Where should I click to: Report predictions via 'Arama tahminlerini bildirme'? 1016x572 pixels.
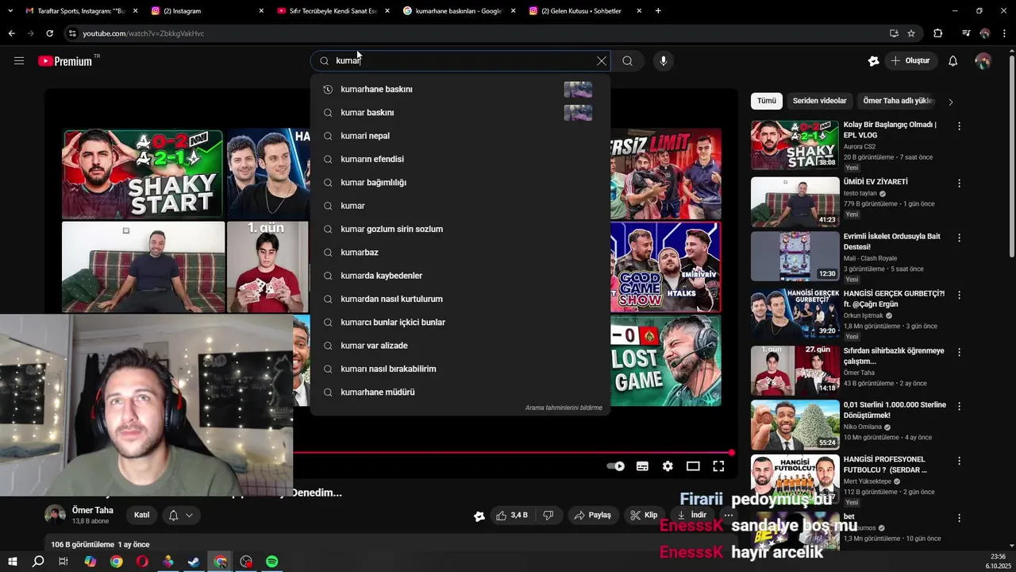tap(564, 408)
